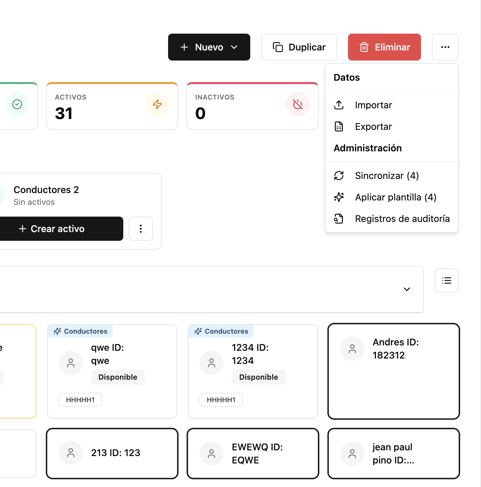Expand the filter panel chevron
The width and height of the screenshot is (481, 487).
[x=407, y=289]
